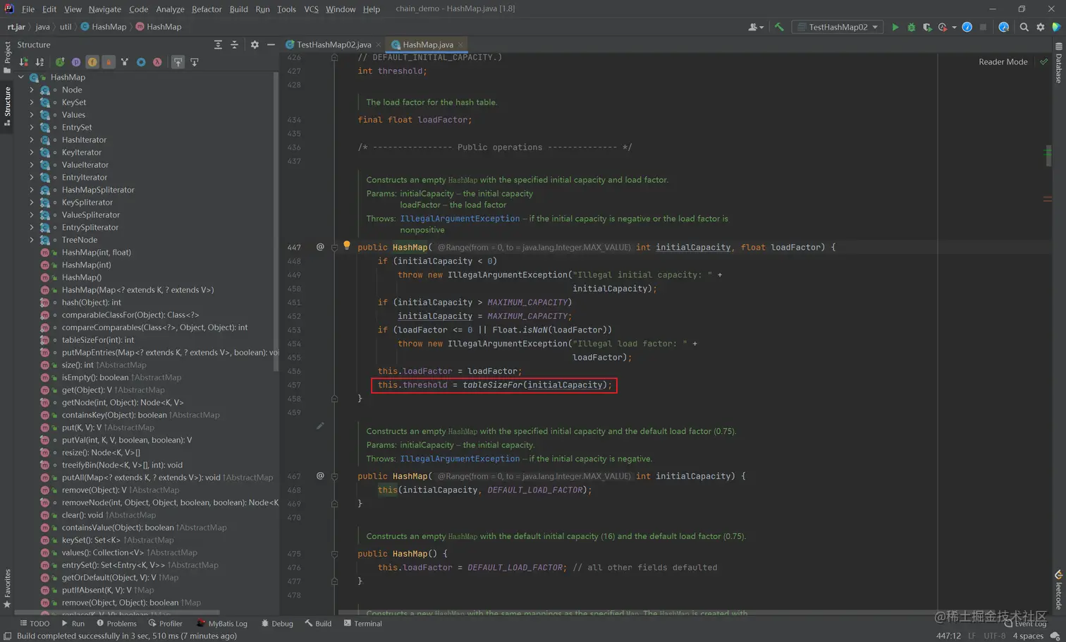The image size is (1066, 642).
Task: Build project using the hammer icon
Action: (779, 27)
